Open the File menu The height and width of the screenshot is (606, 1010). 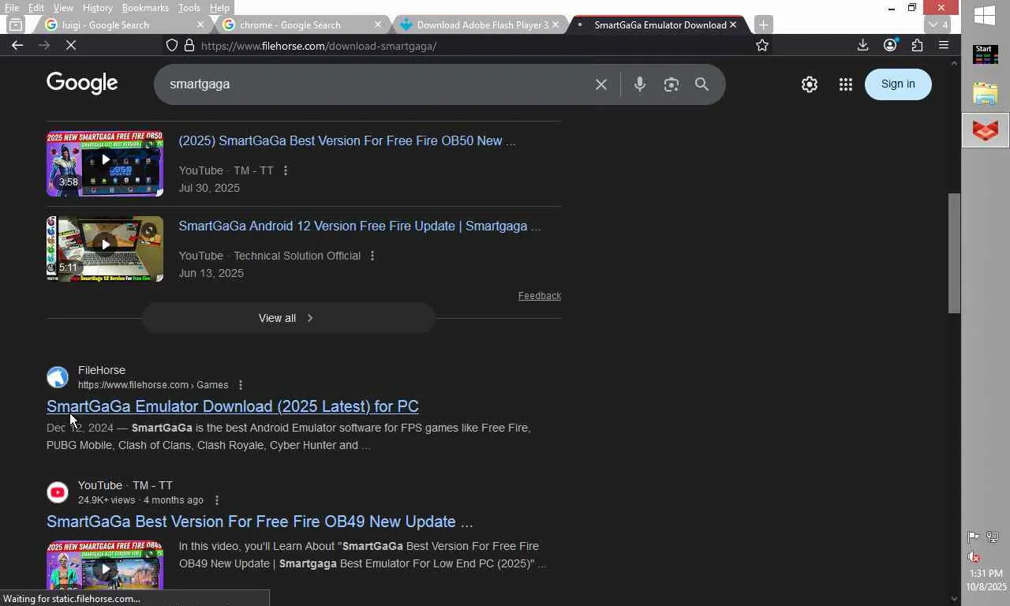tap(12, 8)
